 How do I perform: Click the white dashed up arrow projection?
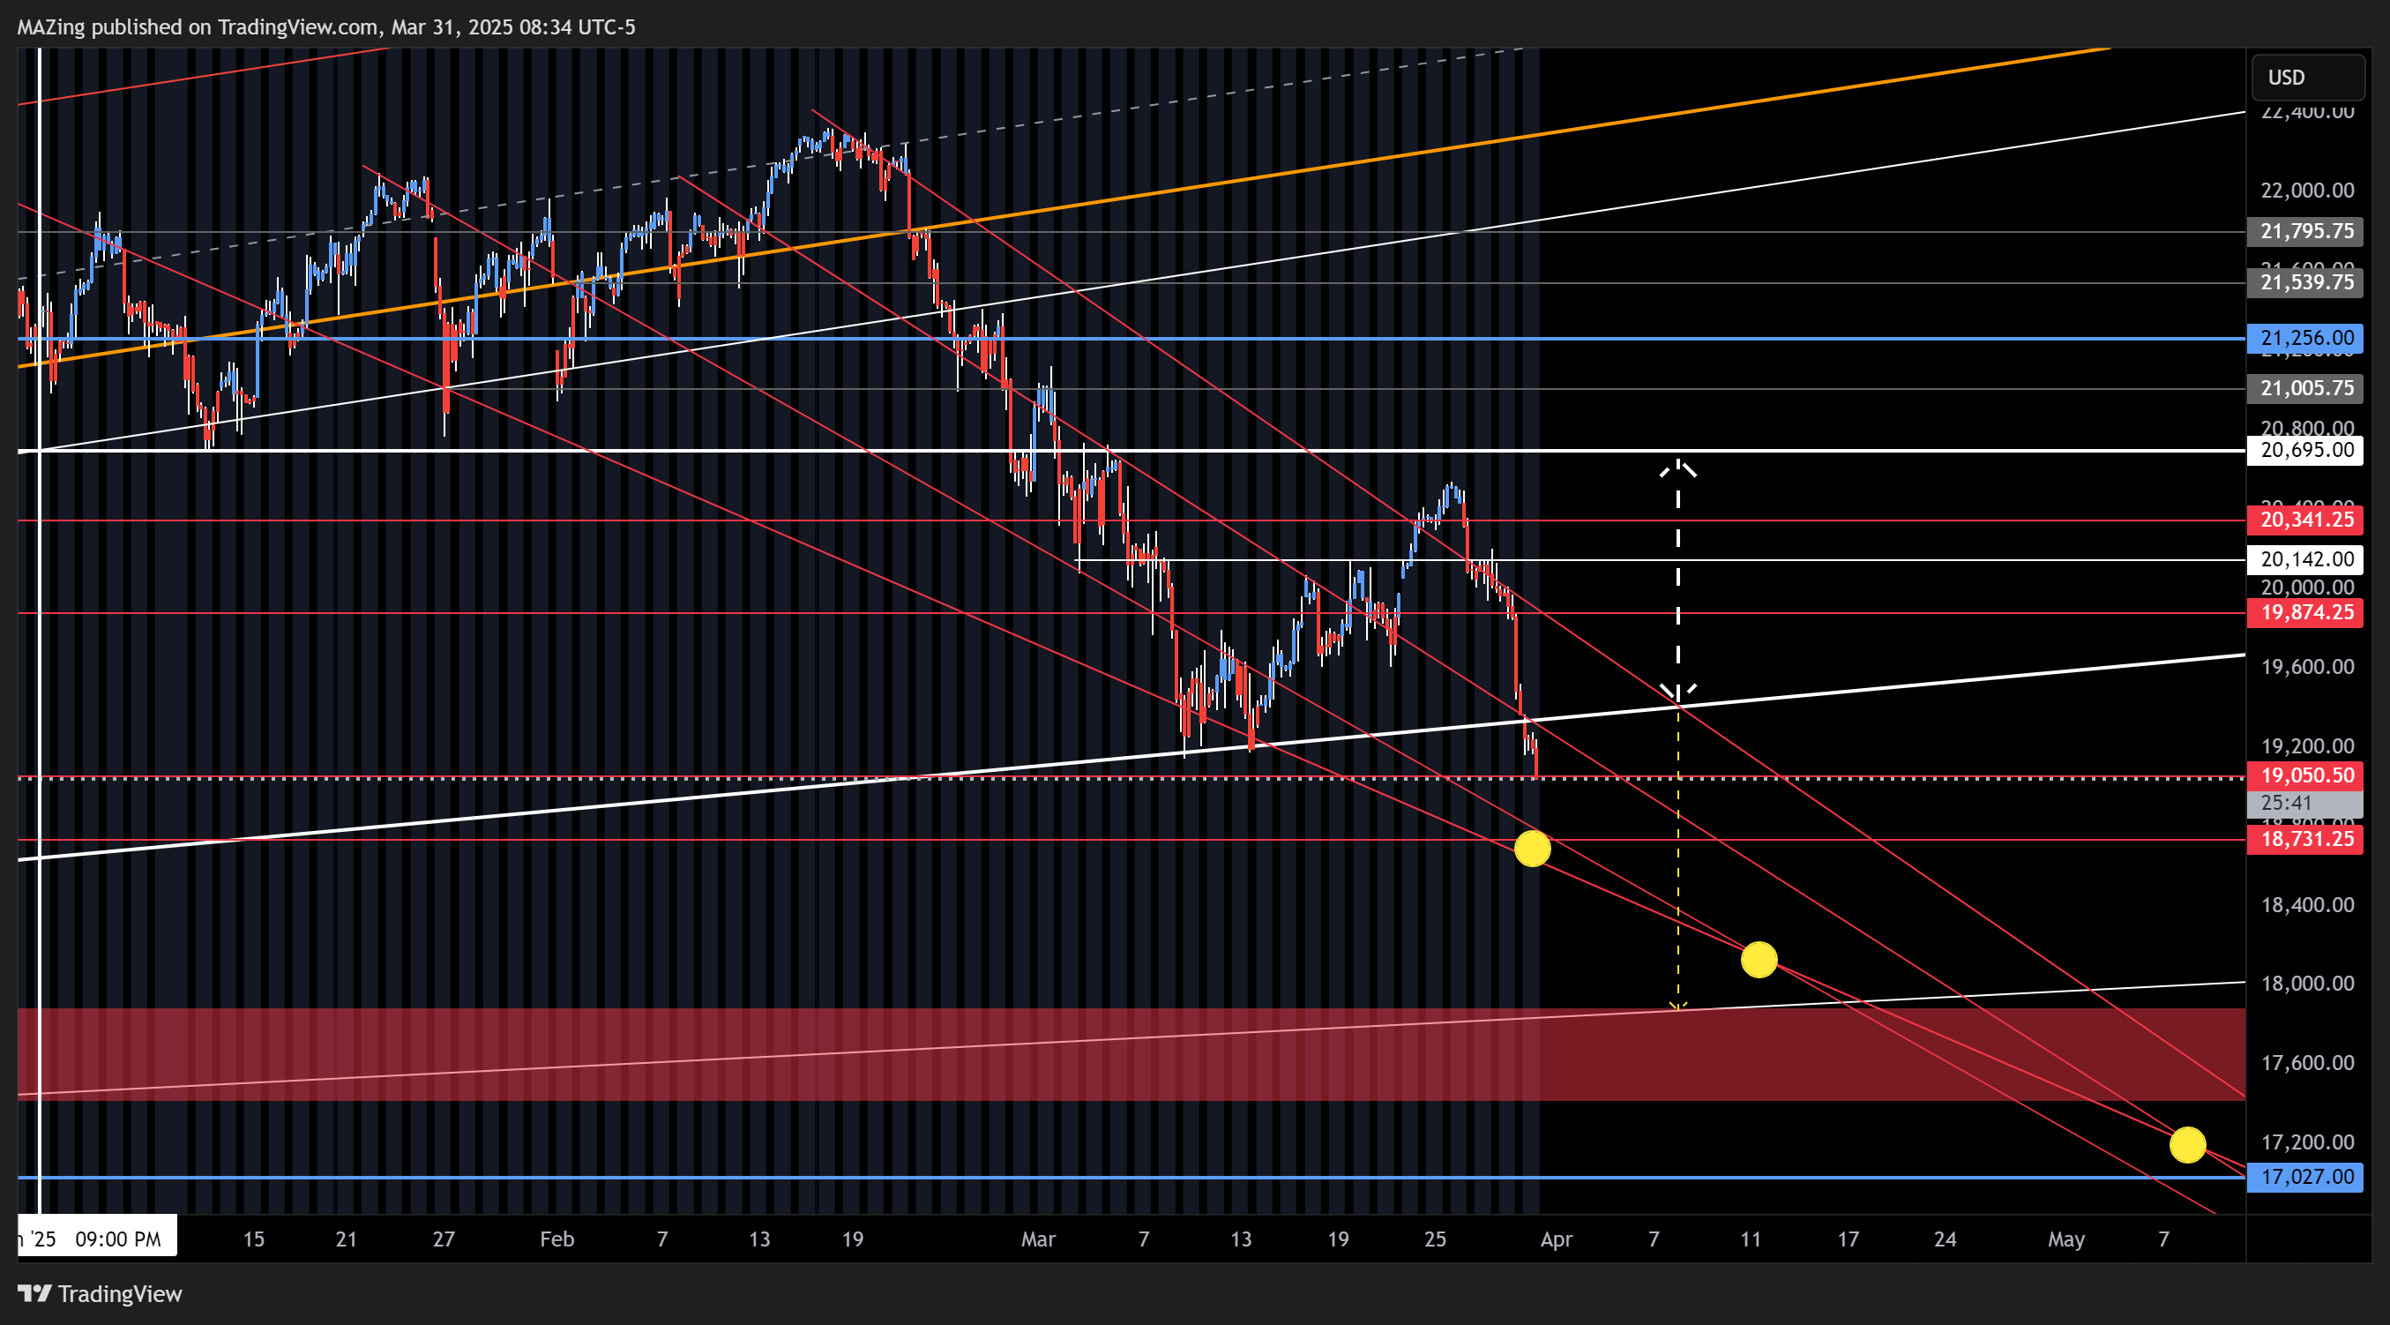click(x=1677, y=580)
